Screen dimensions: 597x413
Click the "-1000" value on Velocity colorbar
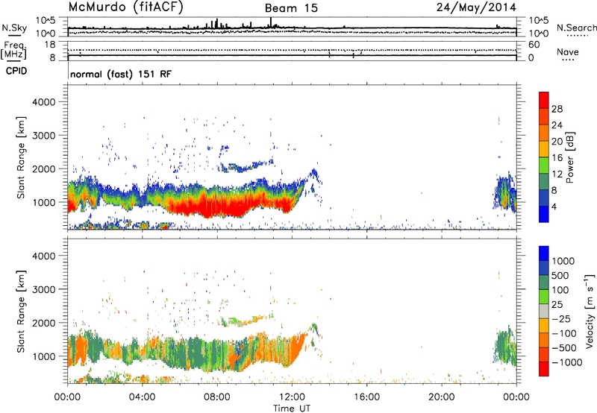tap(567, 362)
